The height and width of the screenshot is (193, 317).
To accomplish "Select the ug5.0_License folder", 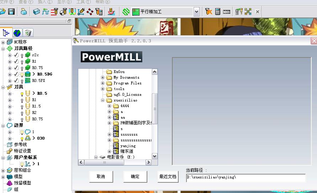I will (127, 94).
